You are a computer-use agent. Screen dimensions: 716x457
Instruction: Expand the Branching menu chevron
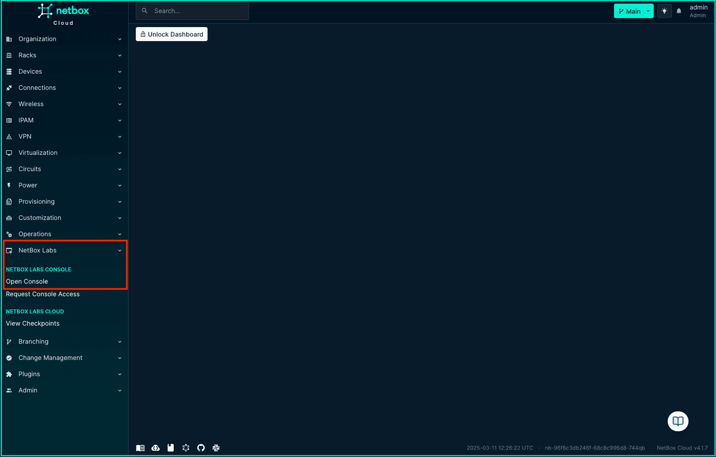tap(120, 342)
